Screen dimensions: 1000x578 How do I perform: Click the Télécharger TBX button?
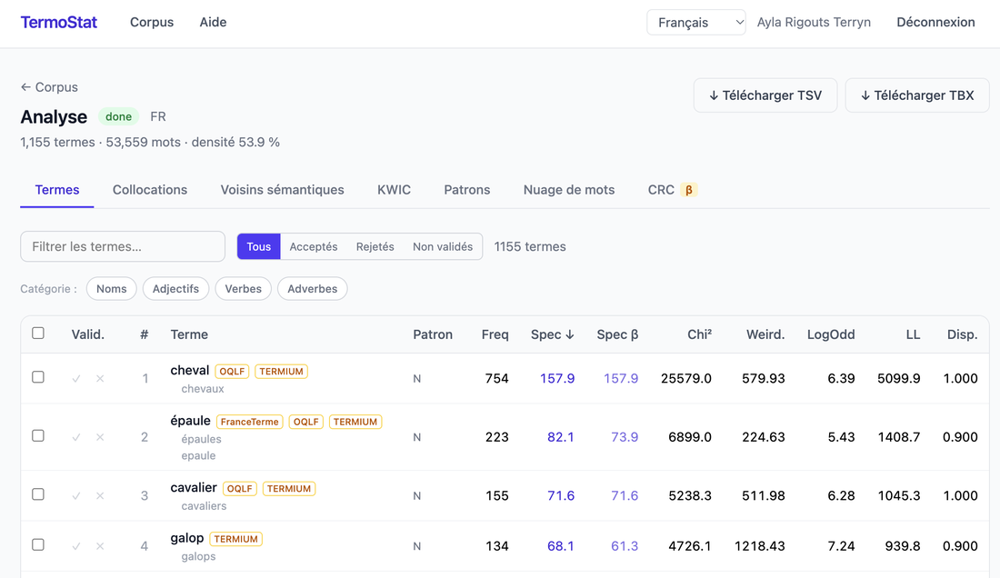point(917,95)
